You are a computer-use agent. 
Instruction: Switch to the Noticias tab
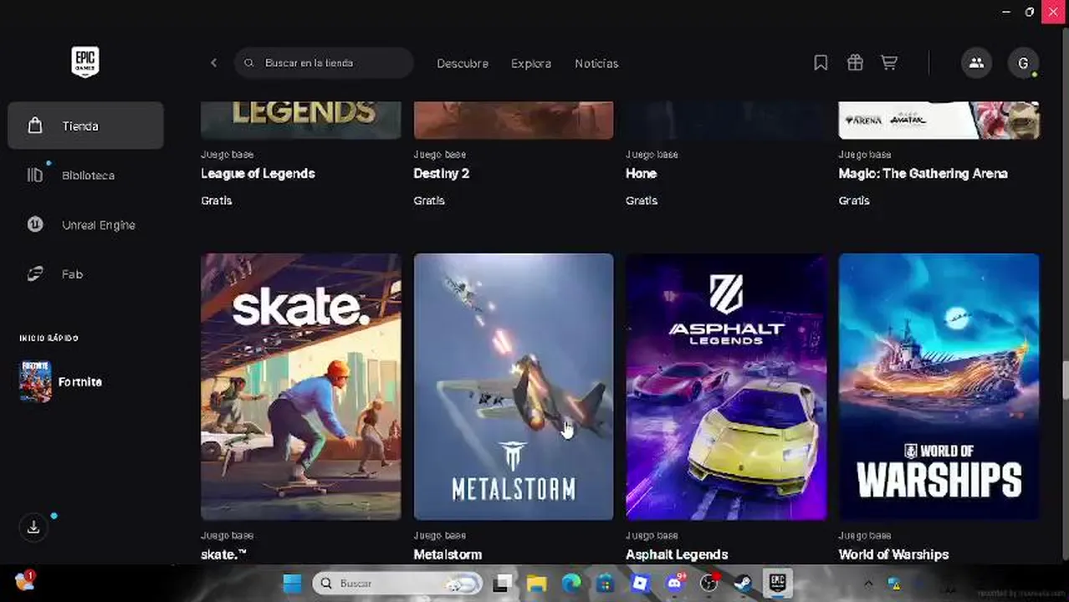596,64
